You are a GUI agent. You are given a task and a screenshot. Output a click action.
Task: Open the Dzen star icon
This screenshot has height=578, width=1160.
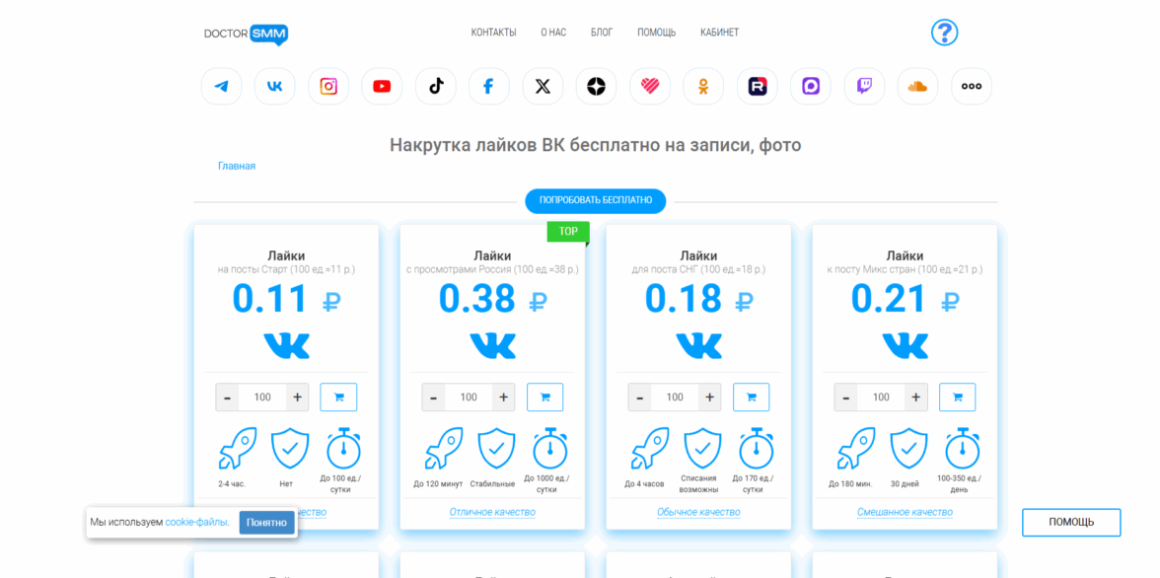pos(596,87)
